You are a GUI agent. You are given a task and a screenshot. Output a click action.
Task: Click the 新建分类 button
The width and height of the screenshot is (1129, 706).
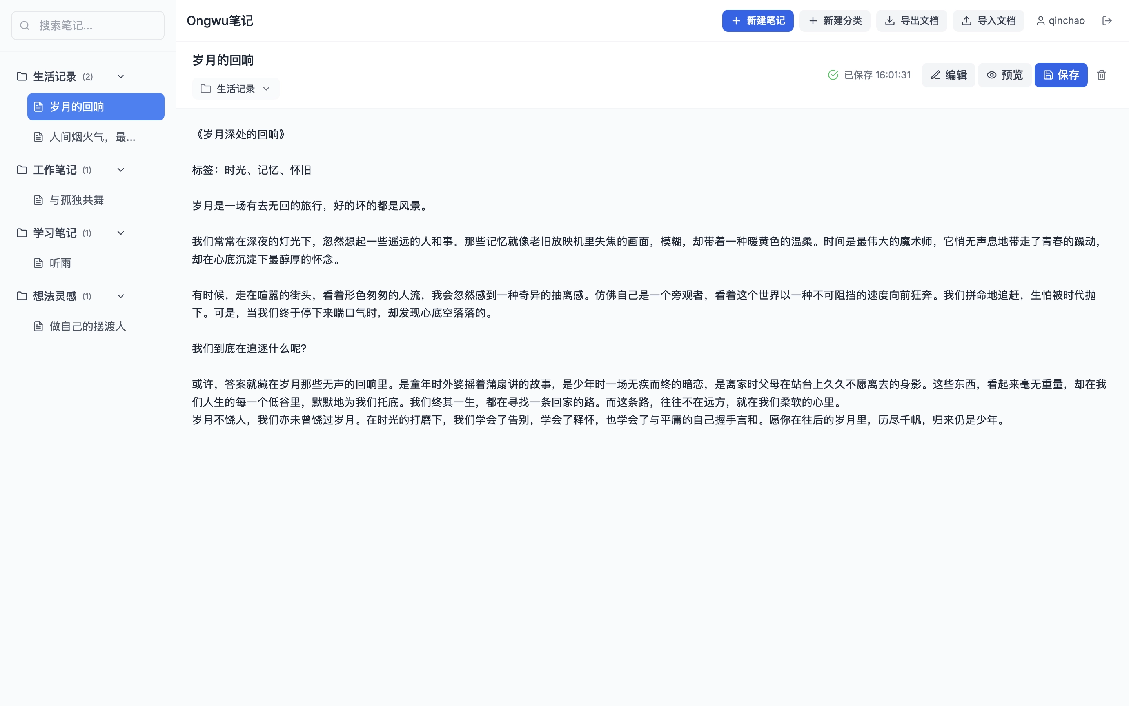coord(835,21)
